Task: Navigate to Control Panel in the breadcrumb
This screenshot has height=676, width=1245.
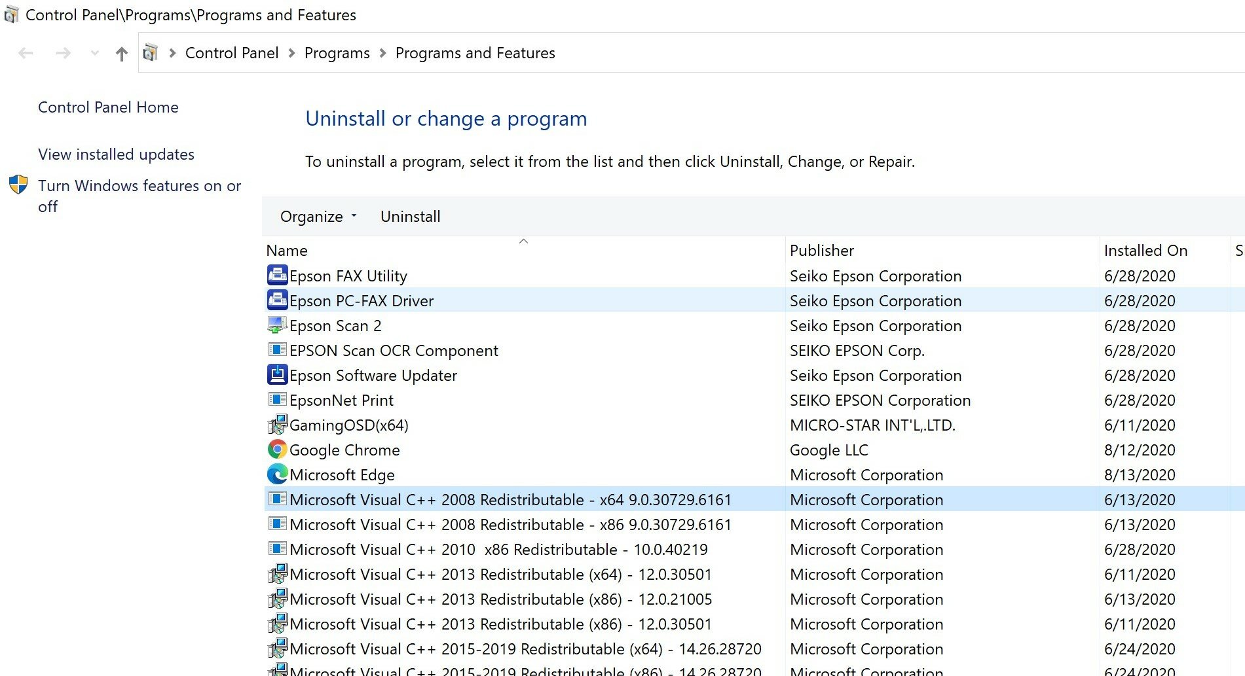Action: pyautogui.click(x=232, y=53)
